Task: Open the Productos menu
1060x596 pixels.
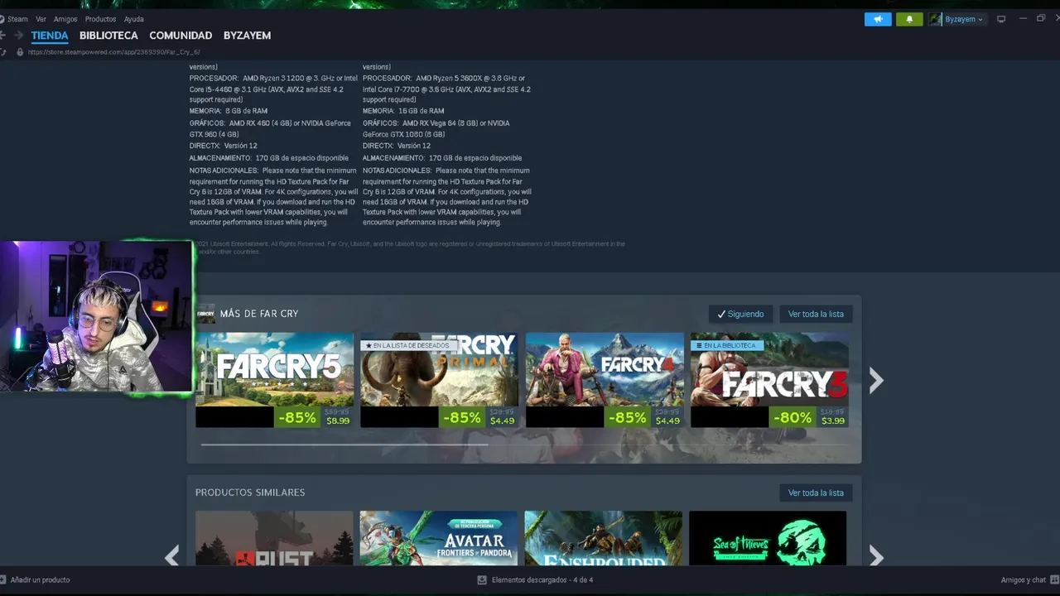Action: point(100,19)
